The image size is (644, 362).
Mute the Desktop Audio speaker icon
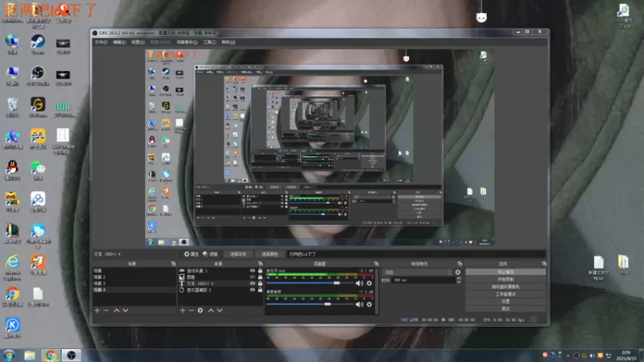tap(359, 304)
